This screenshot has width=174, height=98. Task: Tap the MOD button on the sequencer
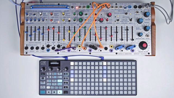54,81
